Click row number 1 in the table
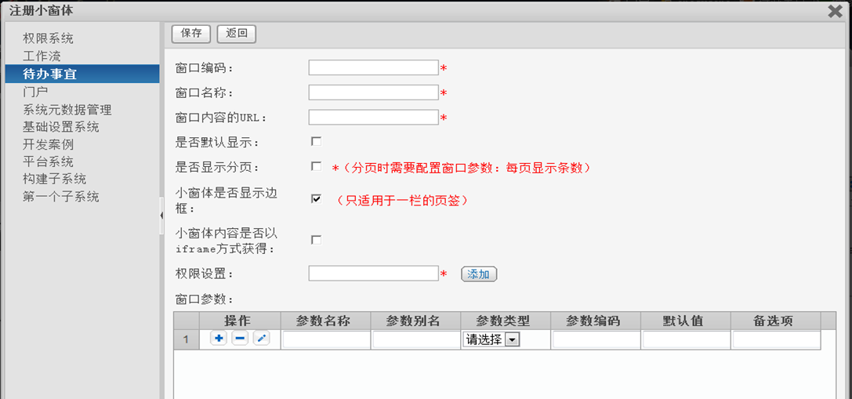The height and width of the screenshot is (399, 852). pyautogui.click(x=187, y=339)
